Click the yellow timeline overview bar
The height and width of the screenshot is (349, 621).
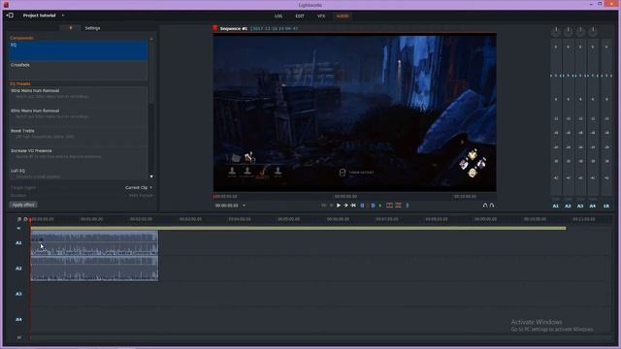[x=298, y=229]
